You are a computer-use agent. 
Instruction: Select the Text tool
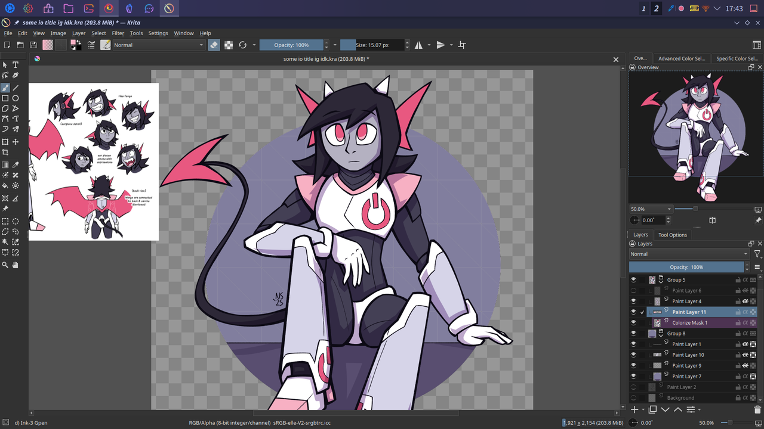16,66
